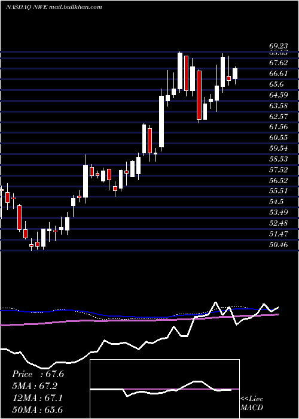
Task: Click the 64.59 price axis label
Action: click(x=279, y=95)
